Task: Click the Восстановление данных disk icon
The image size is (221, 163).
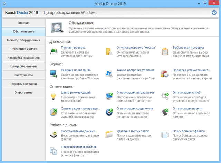Action: point(54,135)
